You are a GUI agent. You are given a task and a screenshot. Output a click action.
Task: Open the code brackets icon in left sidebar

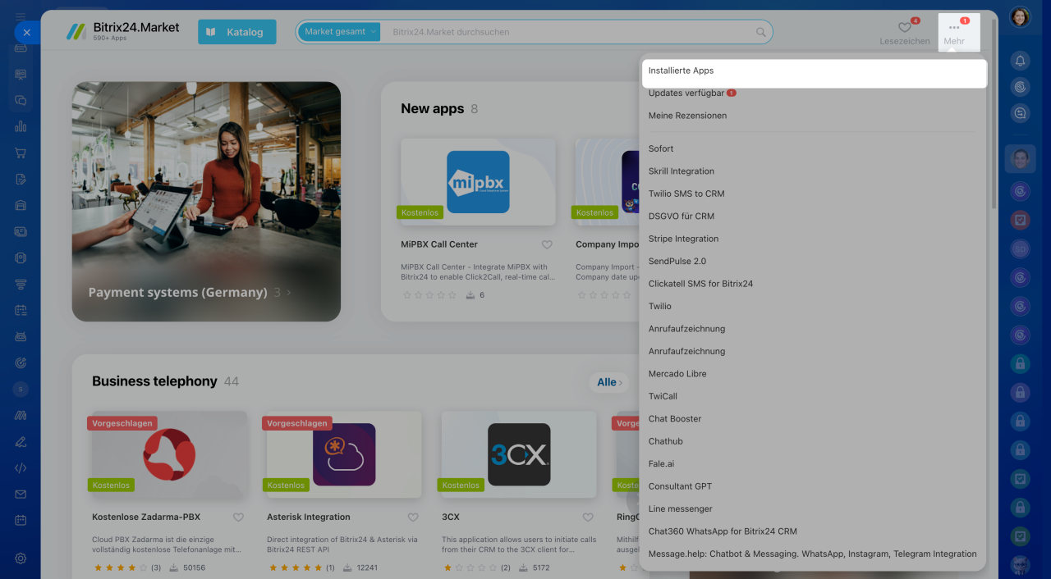[x=21, y=468]
